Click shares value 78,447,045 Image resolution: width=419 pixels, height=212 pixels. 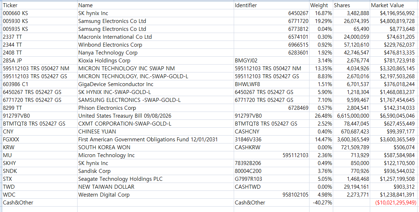pos(352,124)
